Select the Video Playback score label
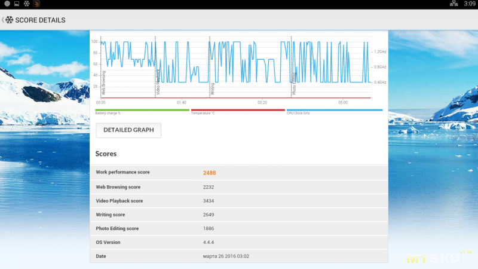 point(119,201)
